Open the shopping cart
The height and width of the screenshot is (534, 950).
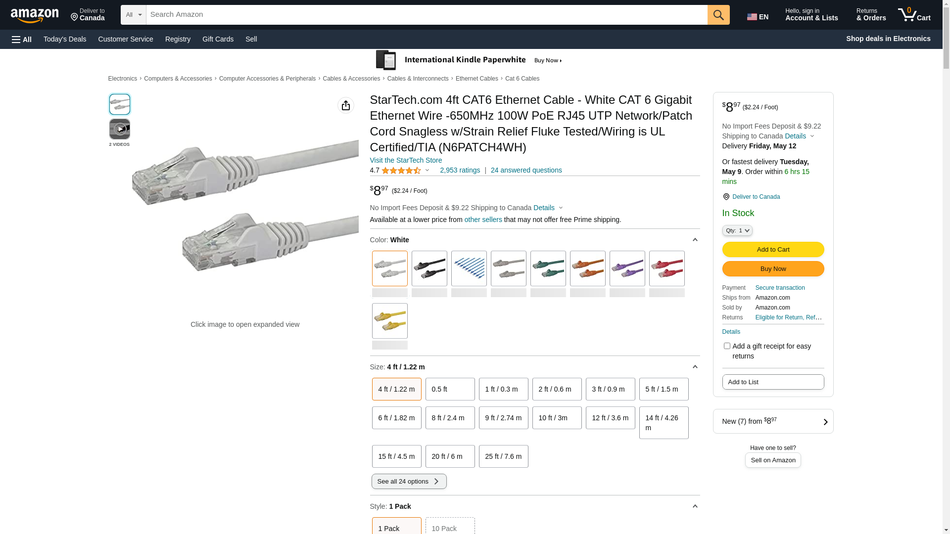click(x=914, y=15)
